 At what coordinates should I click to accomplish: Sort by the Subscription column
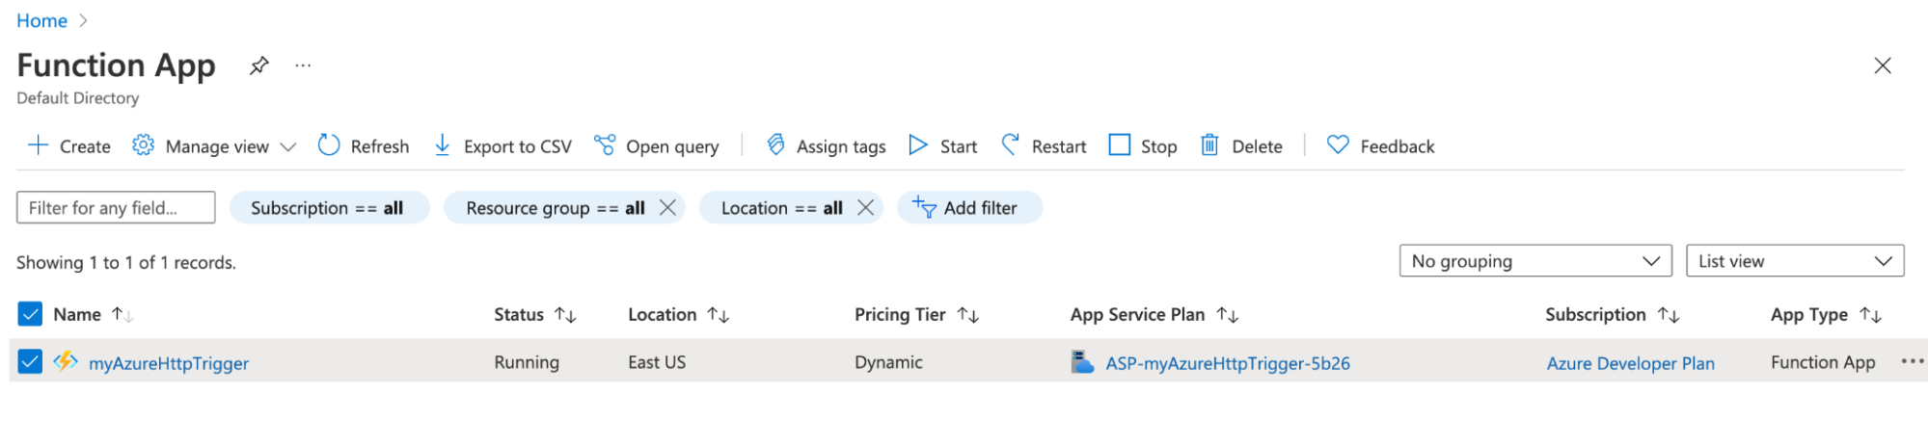pyautogui.click(x=1612, y=314)
